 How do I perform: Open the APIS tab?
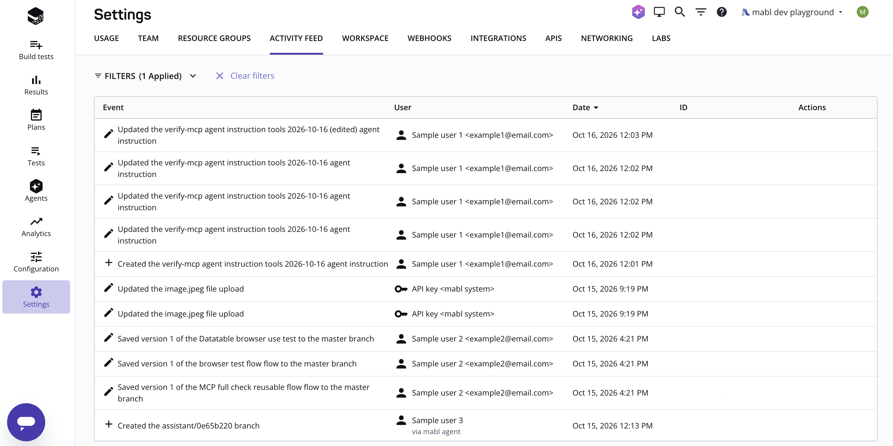553,38
